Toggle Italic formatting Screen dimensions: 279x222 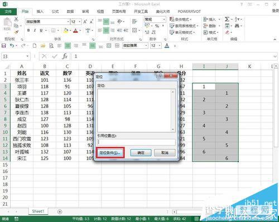click(x=35, y=30)
